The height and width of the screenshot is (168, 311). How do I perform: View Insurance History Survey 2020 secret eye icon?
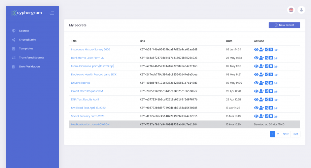[x=256, y=49]
